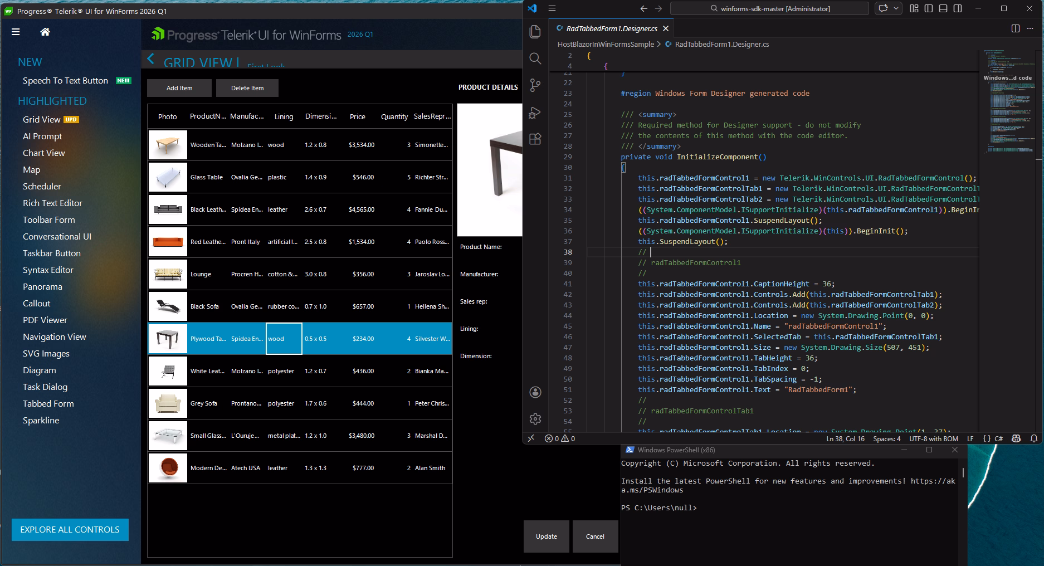Open Customize Layout in VS Code
1044x566 pixels.
pos(914,8)
